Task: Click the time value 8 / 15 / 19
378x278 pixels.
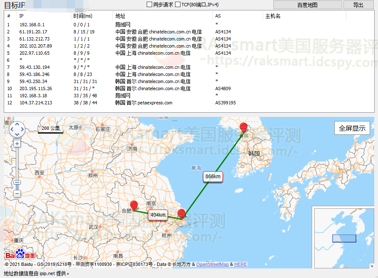Action: [x=84, y=32]
